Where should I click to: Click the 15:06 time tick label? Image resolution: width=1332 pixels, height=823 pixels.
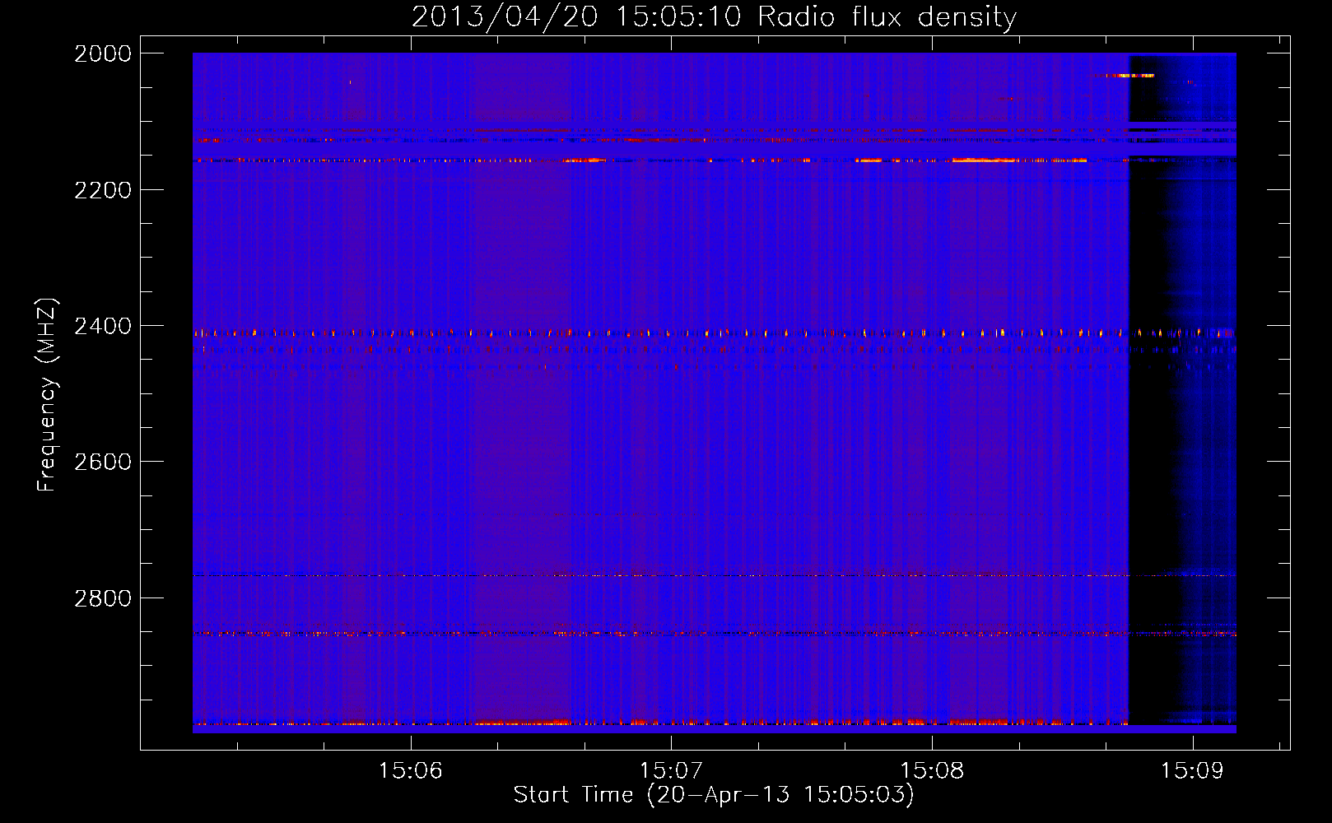tap(410, 771)
